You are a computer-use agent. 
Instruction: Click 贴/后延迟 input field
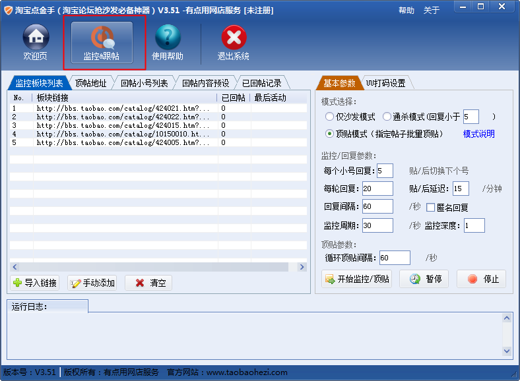point(461,189)
